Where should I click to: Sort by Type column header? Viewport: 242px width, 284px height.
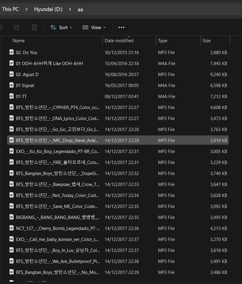(163, 41)
